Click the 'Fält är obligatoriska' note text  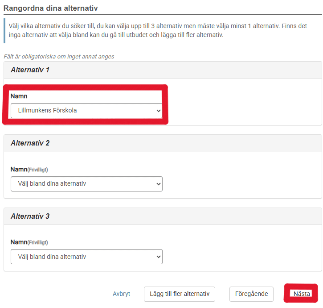(59, 57)
